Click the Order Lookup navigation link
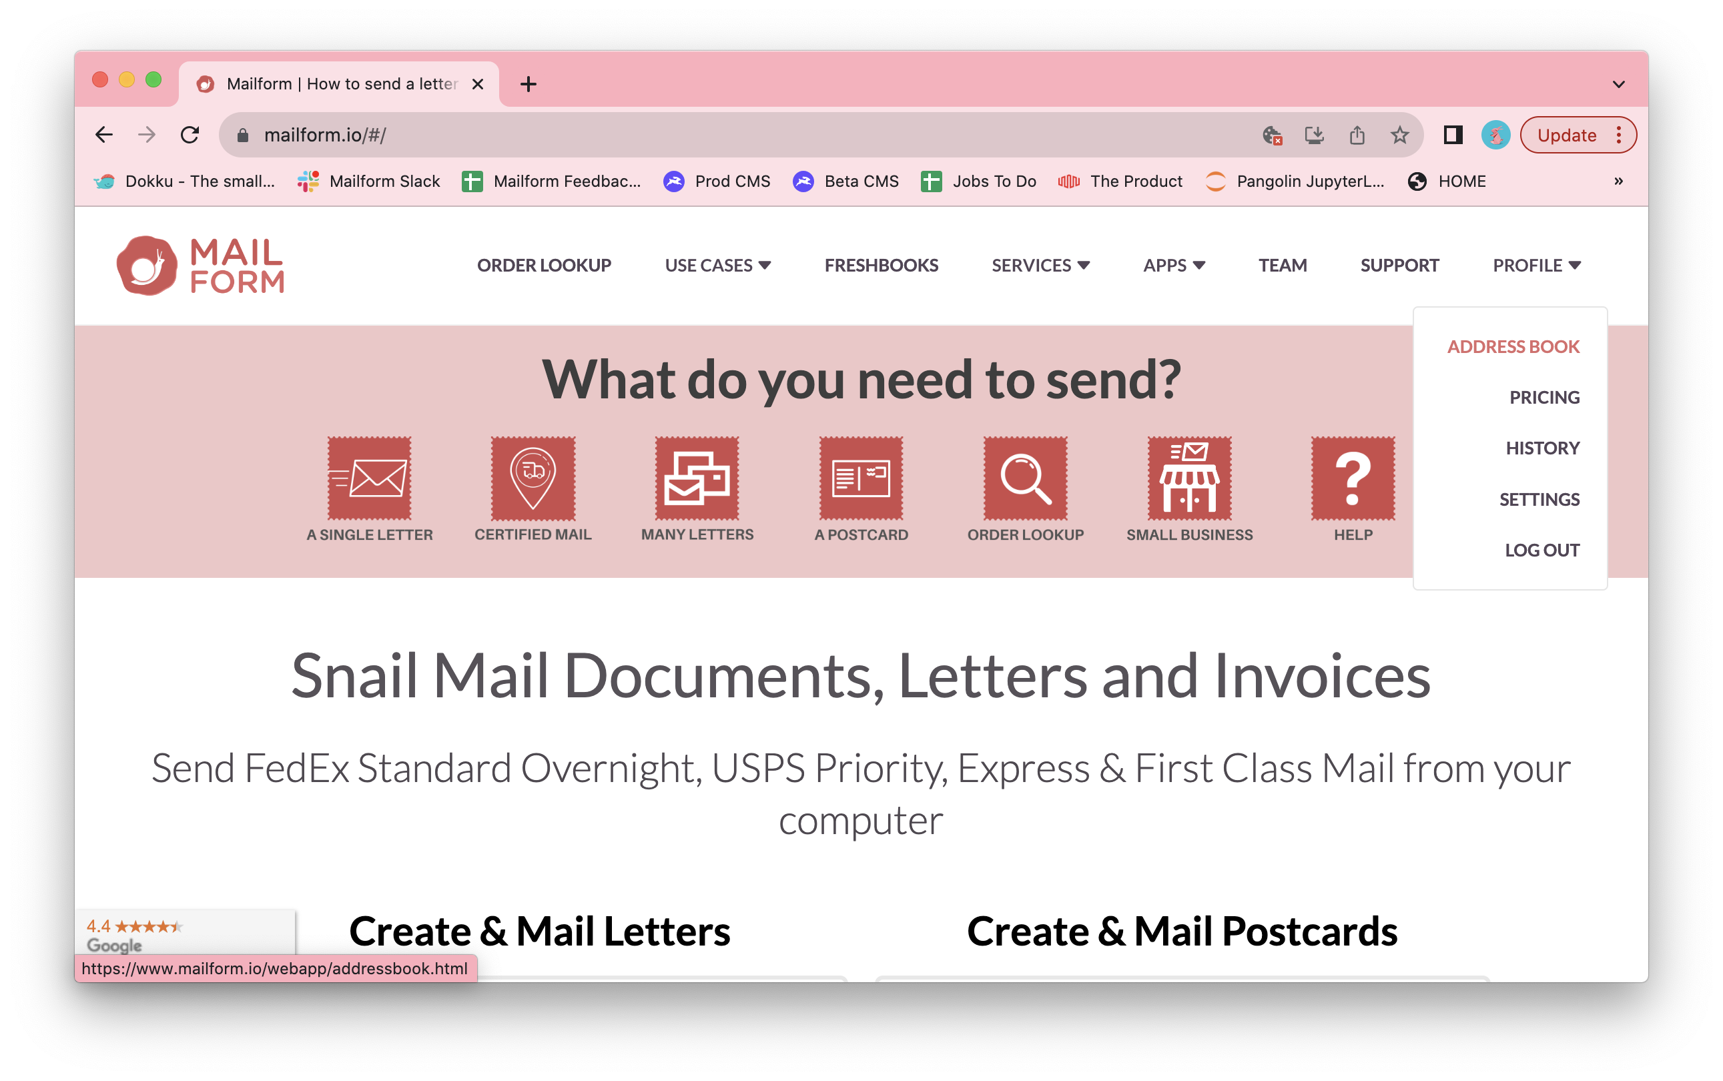 coord(545,264)
